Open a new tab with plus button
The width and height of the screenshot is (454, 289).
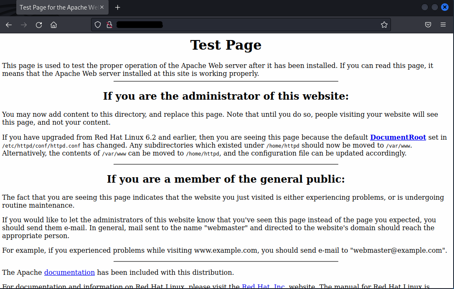pyautogui.click(x=118, y=8)
